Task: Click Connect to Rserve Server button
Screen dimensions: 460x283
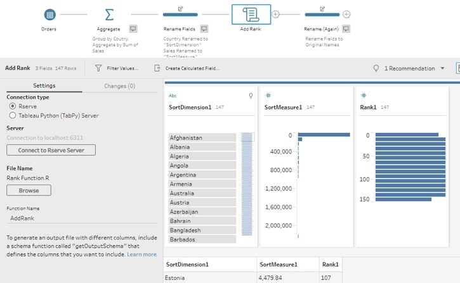Action: [x=51, y=150]
